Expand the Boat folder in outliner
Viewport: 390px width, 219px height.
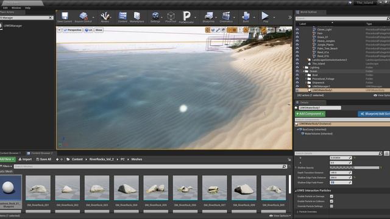point(306,75)
